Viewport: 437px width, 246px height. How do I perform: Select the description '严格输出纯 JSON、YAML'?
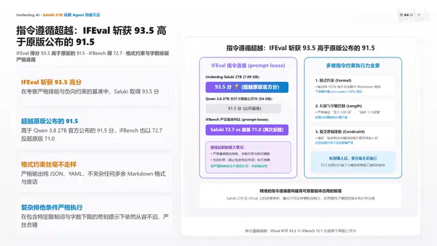click(93, 178)
